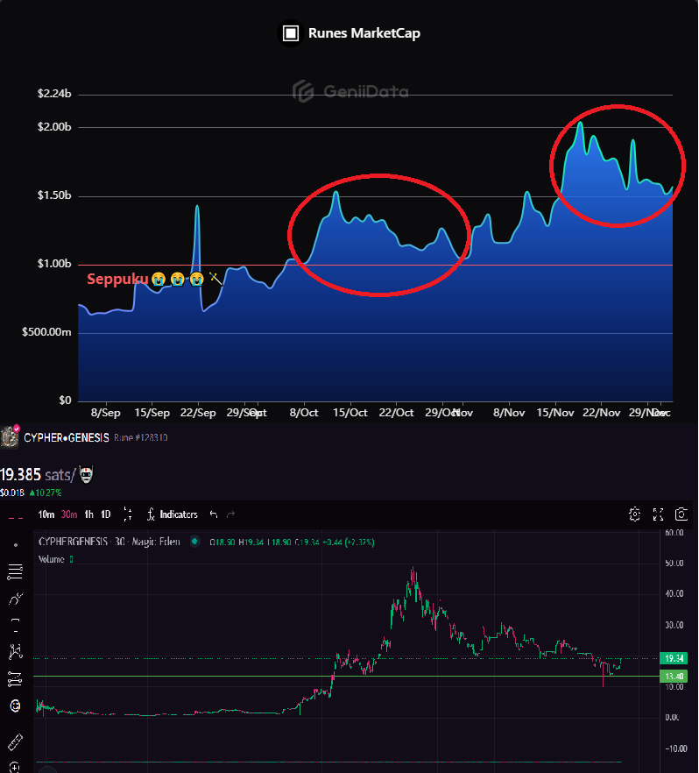Redo the last chart action

tap(230, 514)
